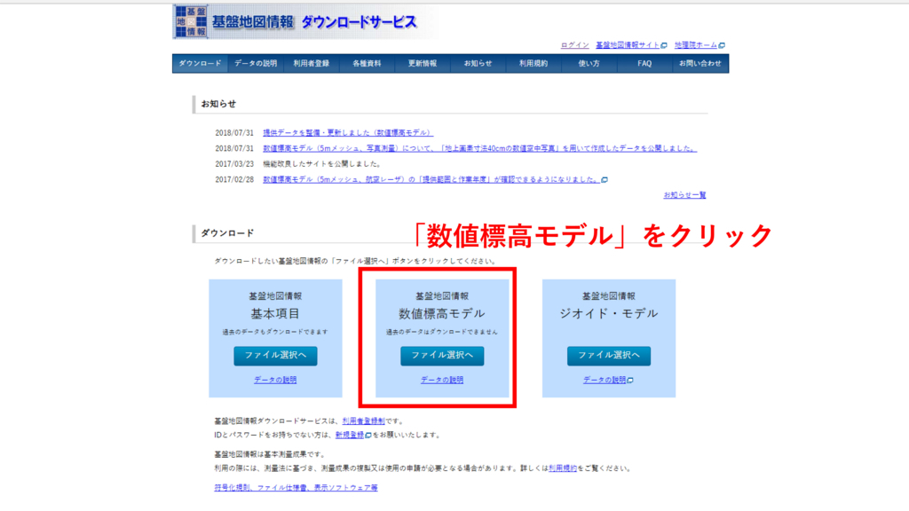This screenshot has width=909, height=511.
Task: Open the お知らせ一覧 link
Action: click(x=684, y=195)
